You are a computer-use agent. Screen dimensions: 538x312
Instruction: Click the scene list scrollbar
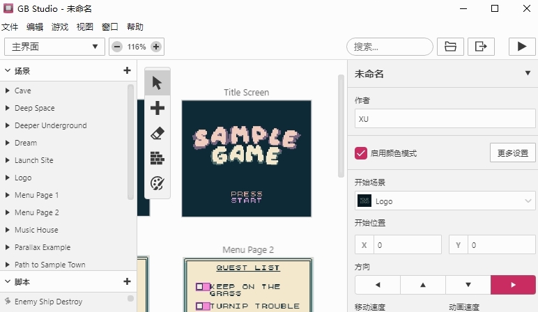[130, 142]
